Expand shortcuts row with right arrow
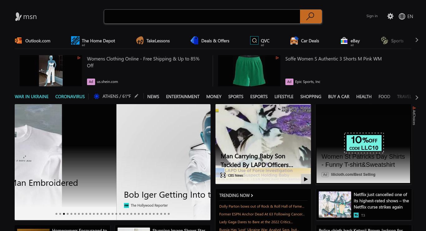Image resolution: width=426 pixels, height=231 pixels. 417,40
